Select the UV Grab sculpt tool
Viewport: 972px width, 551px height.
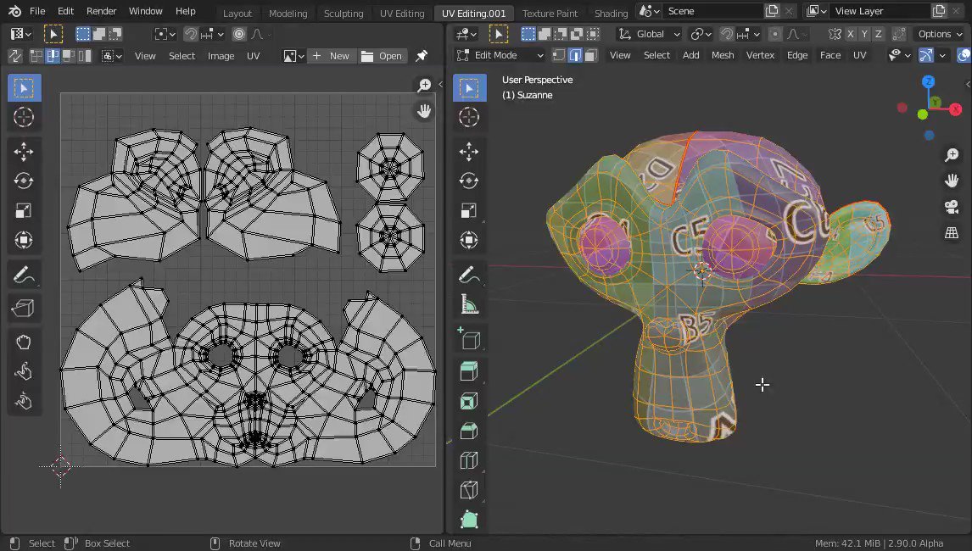24,342
